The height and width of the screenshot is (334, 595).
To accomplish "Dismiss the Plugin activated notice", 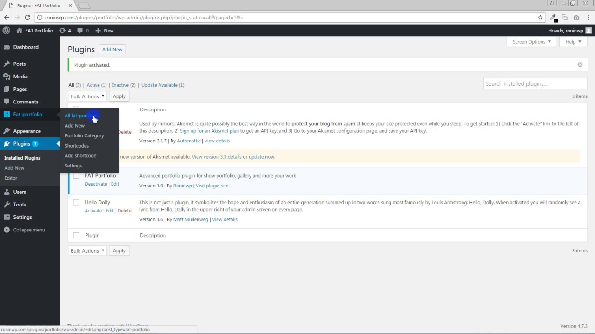I will point(580,64).
